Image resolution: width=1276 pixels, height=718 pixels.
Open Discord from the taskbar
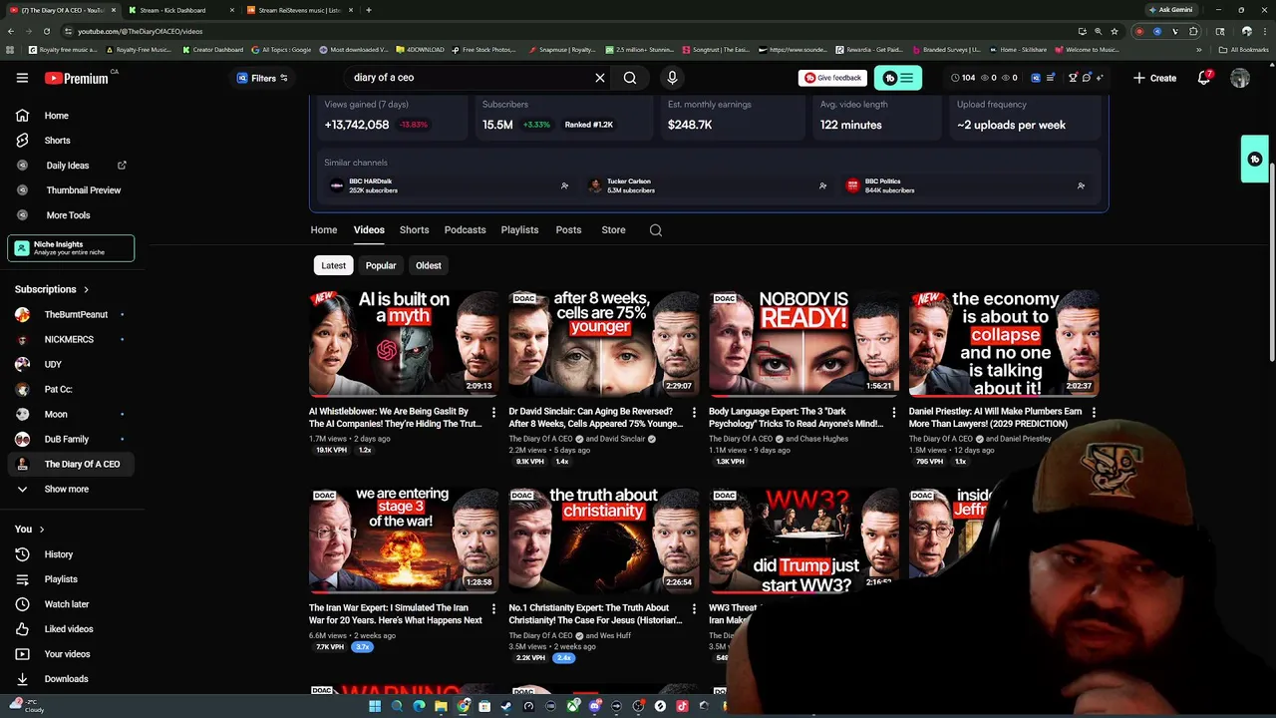[x=595, y=706]
